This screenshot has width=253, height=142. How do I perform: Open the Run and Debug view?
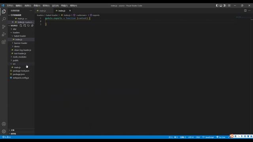pyautogui.click(x=4, y=34)
